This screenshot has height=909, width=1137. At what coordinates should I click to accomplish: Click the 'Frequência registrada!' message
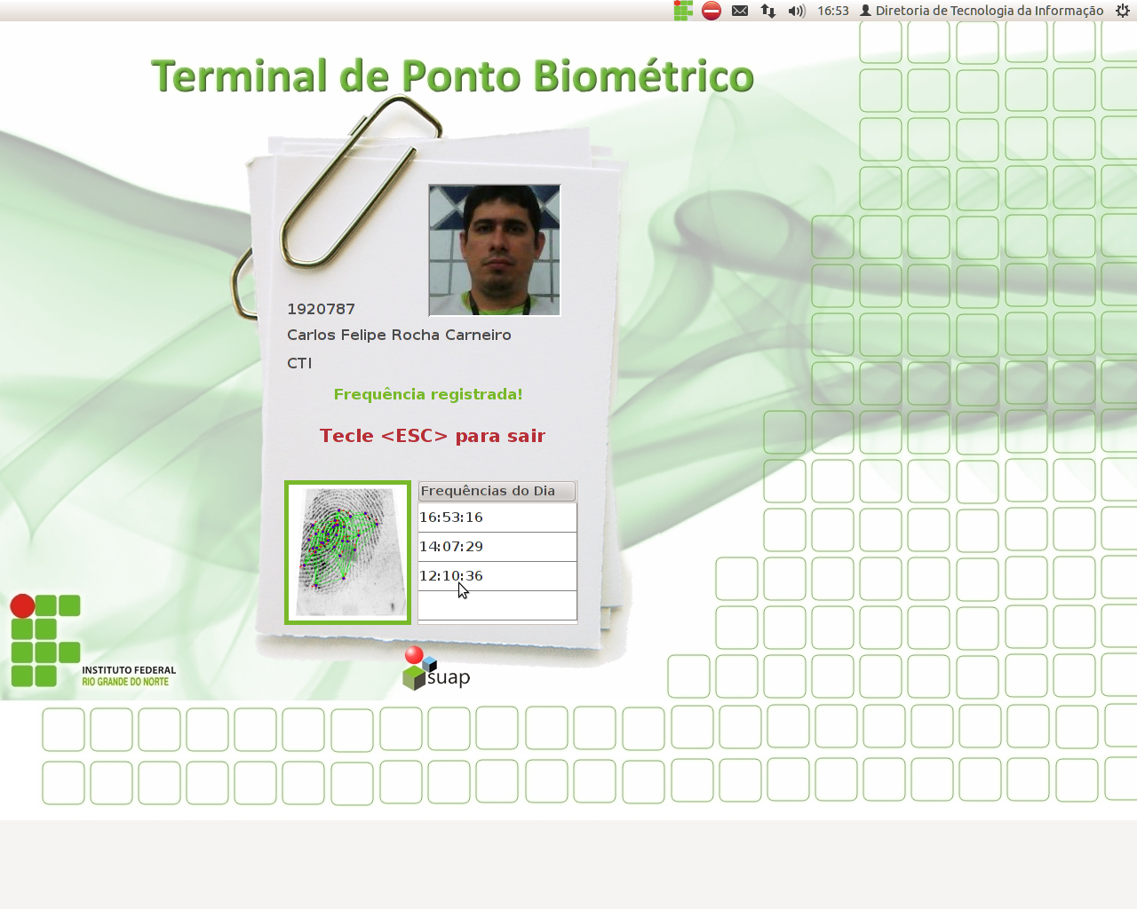pyautogui.click(x=428, y=394)
